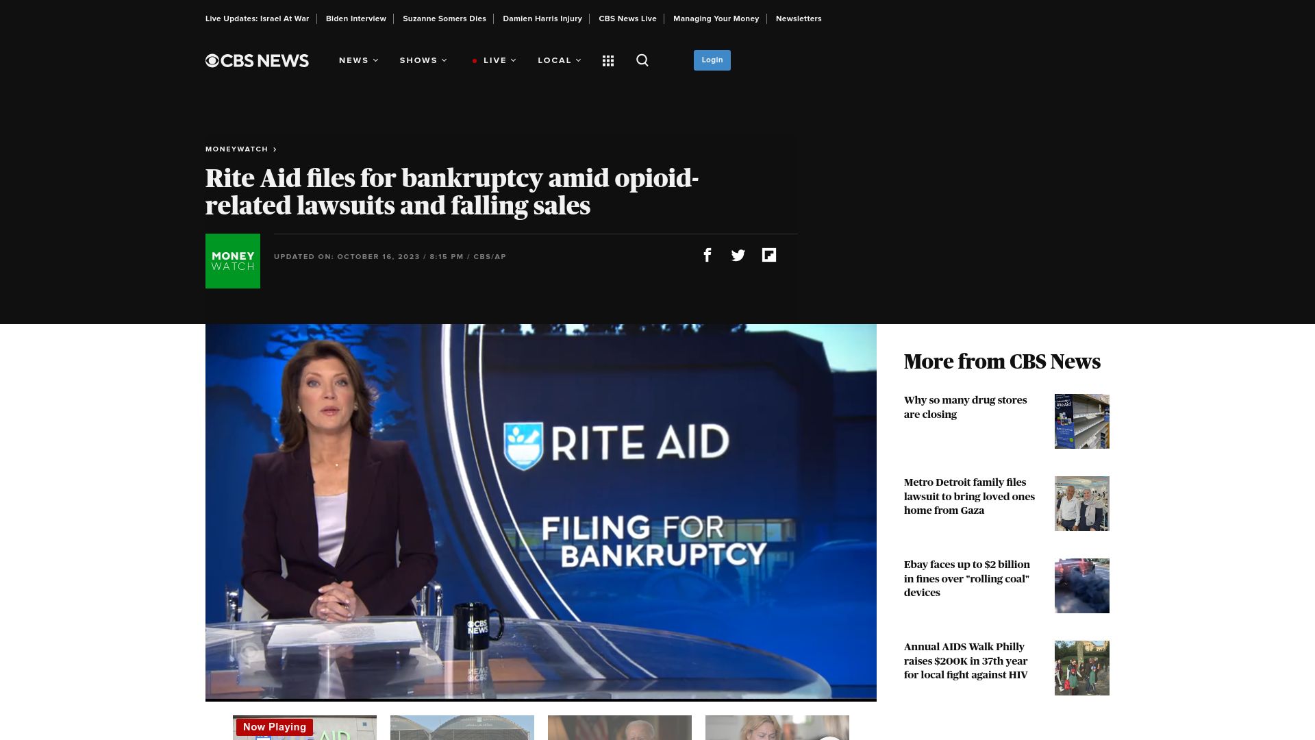Screen dimensions: 1315x740
Task: Open the grid apps menu icon
Action: click(608, 60)
